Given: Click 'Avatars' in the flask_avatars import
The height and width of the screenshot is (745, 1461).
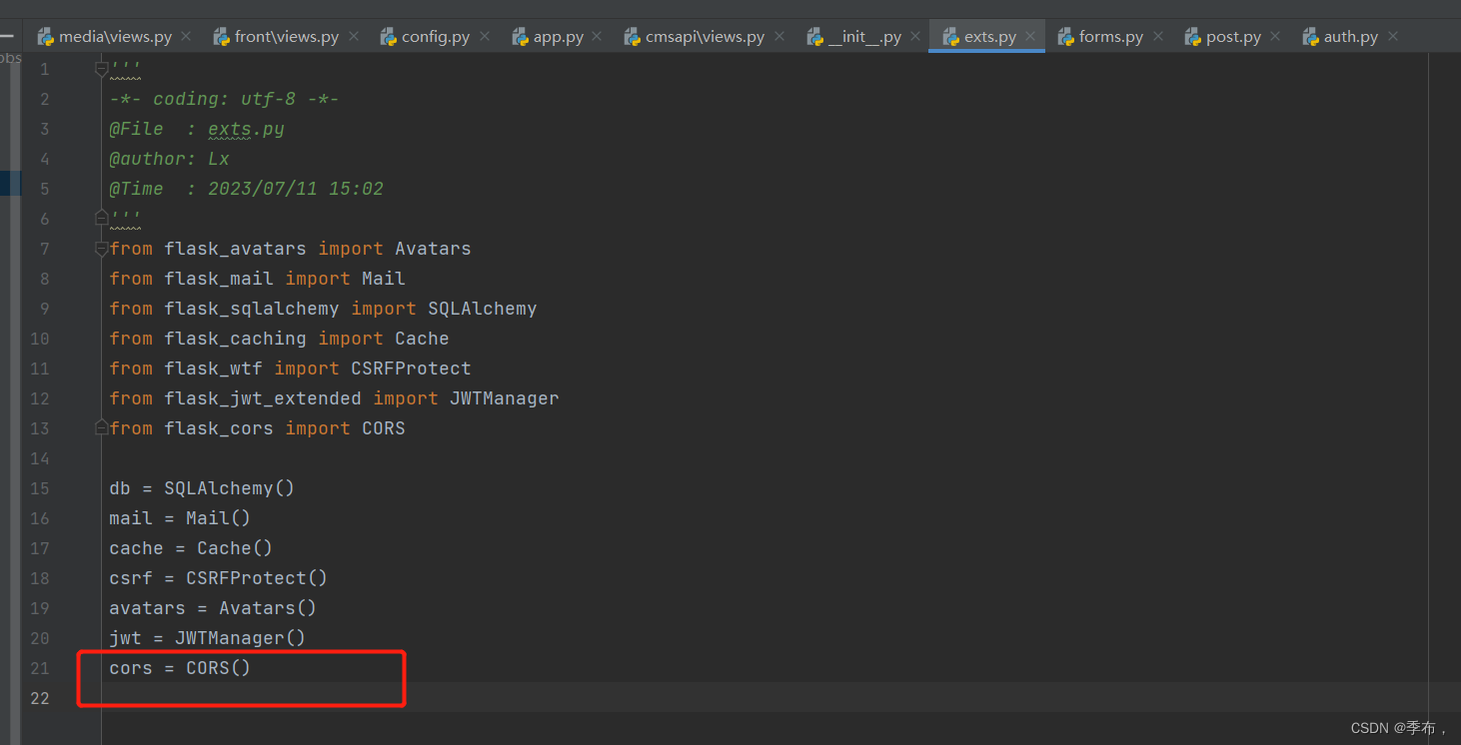Looking at the screenshot, I should (433, 249).
